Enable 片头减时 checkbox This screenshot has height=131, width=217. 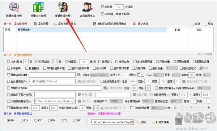8,62
